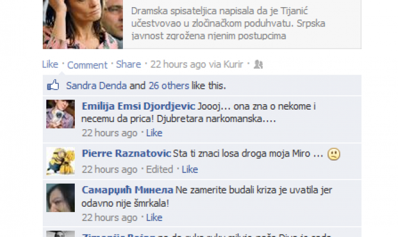Open Pierre Raznatovic's minion avatar
Screen dimensions: 398x237
tap(61, 161)
